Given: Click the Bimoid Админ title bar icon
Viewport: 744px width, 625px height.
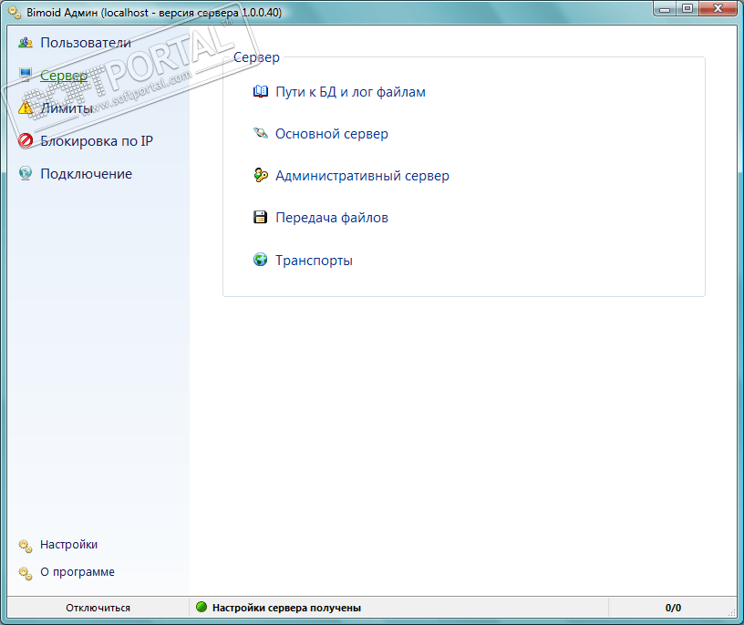Looking at the screenshot, I should point(15,13).
